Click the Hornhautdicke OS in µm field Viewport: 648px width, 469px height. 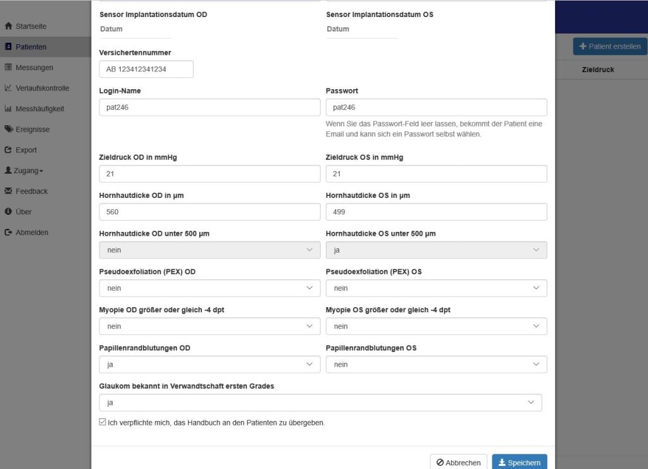(x=436, y=212)
